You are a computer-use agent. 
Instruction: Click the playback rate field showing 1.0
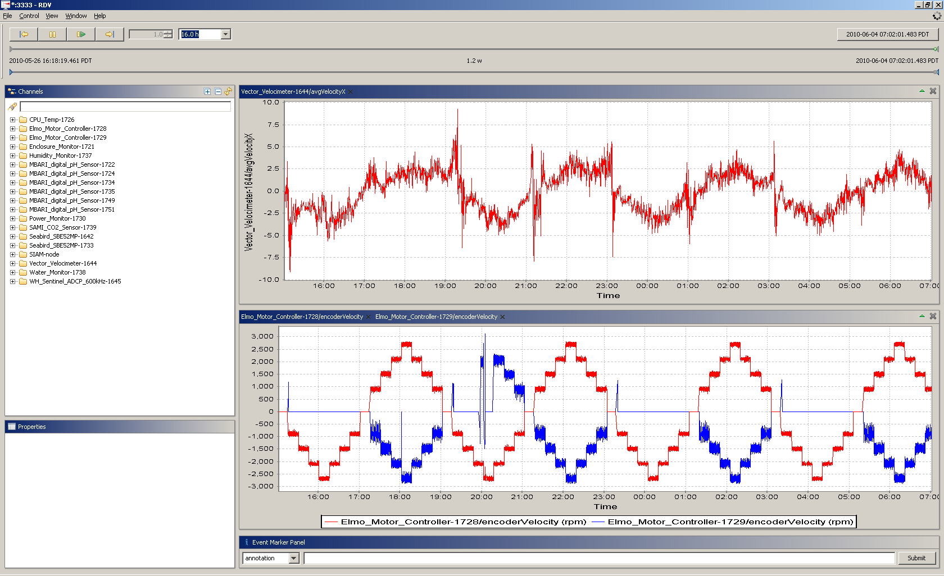[146, 34]
